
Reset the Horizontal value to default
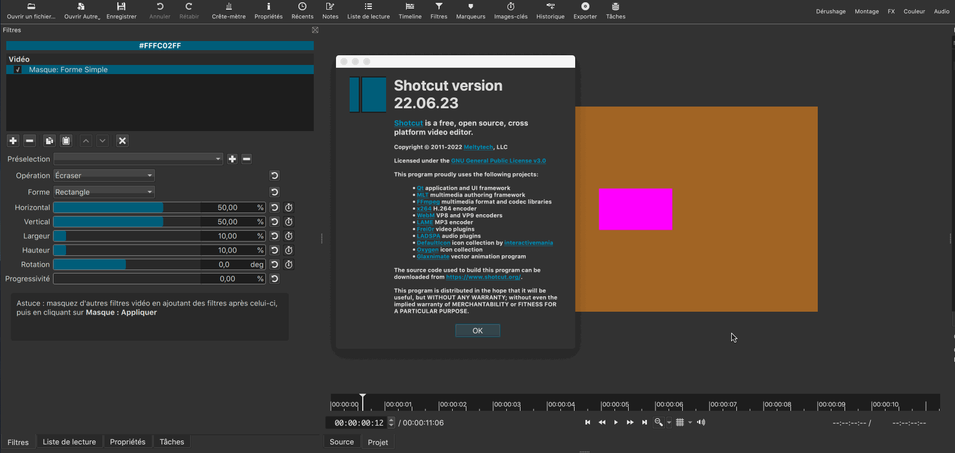(x=274, y=207)
